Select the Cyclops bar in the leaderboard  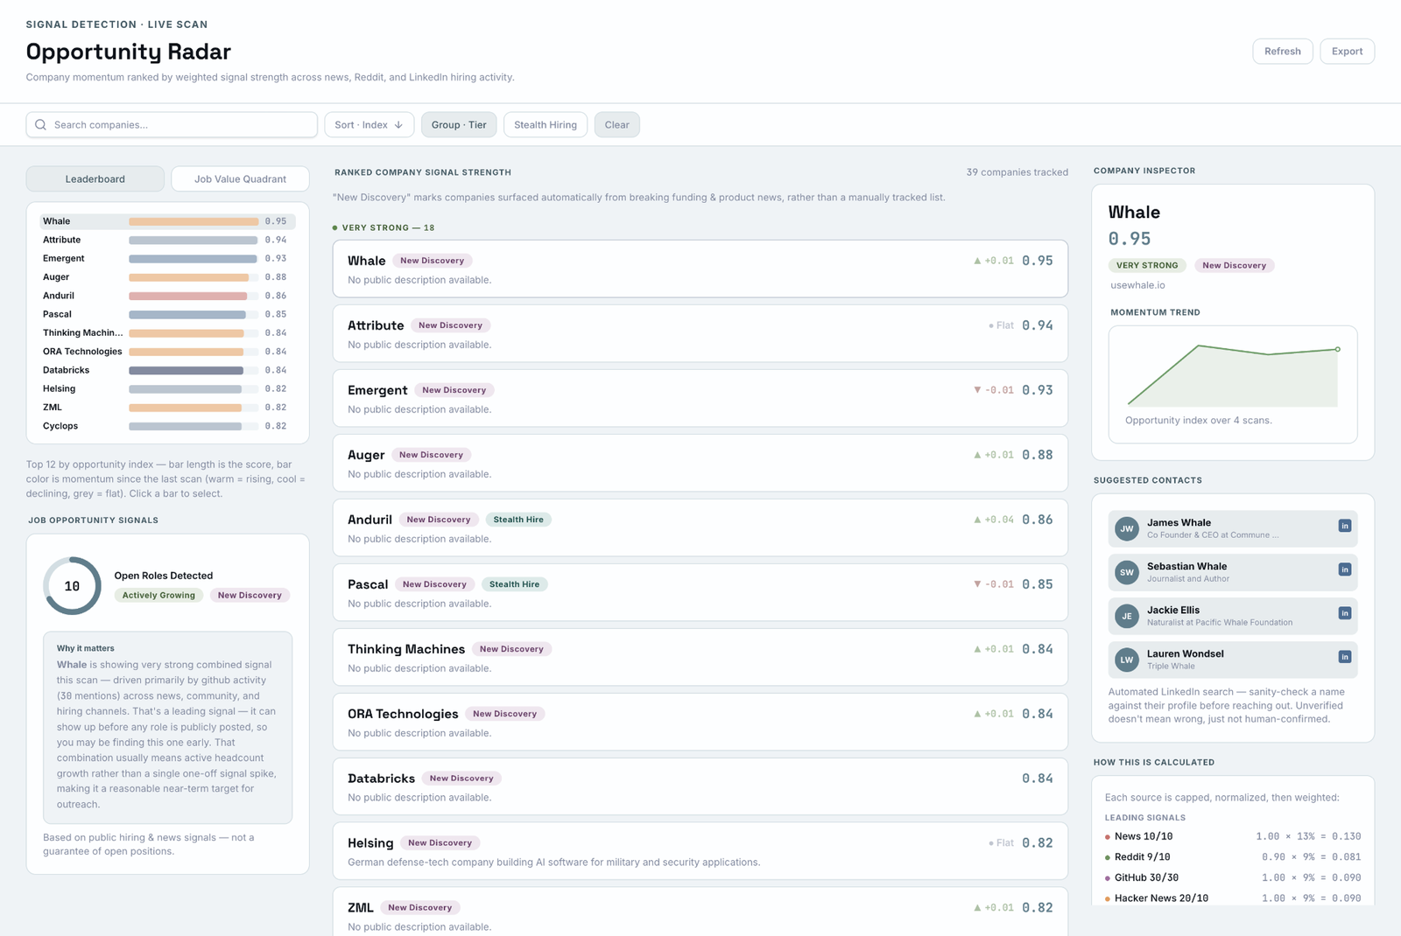(x=167, y=426)
